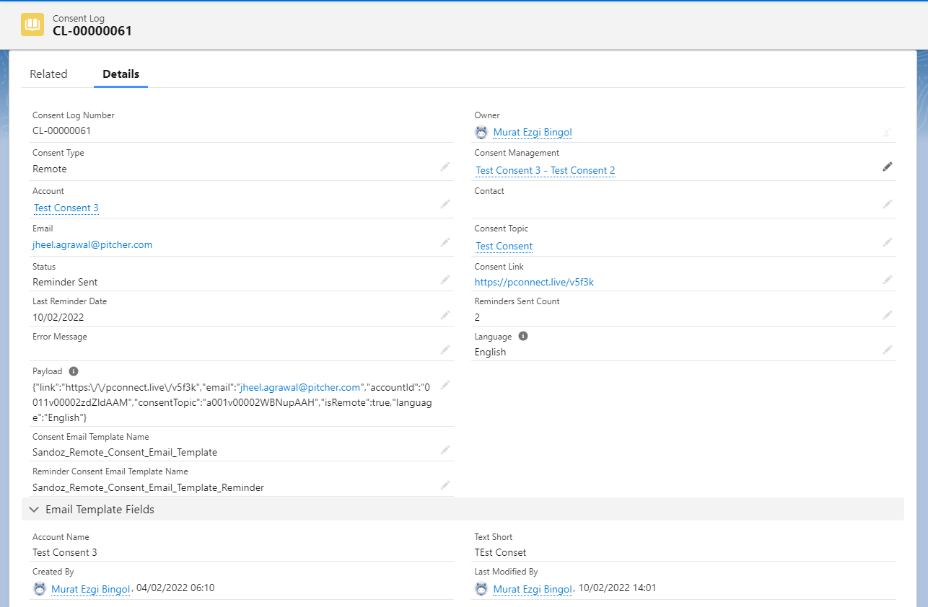Viewport: 928px width, 607px height.
Task: Collapse the Email Template Fields section
Action: (34, 509)
